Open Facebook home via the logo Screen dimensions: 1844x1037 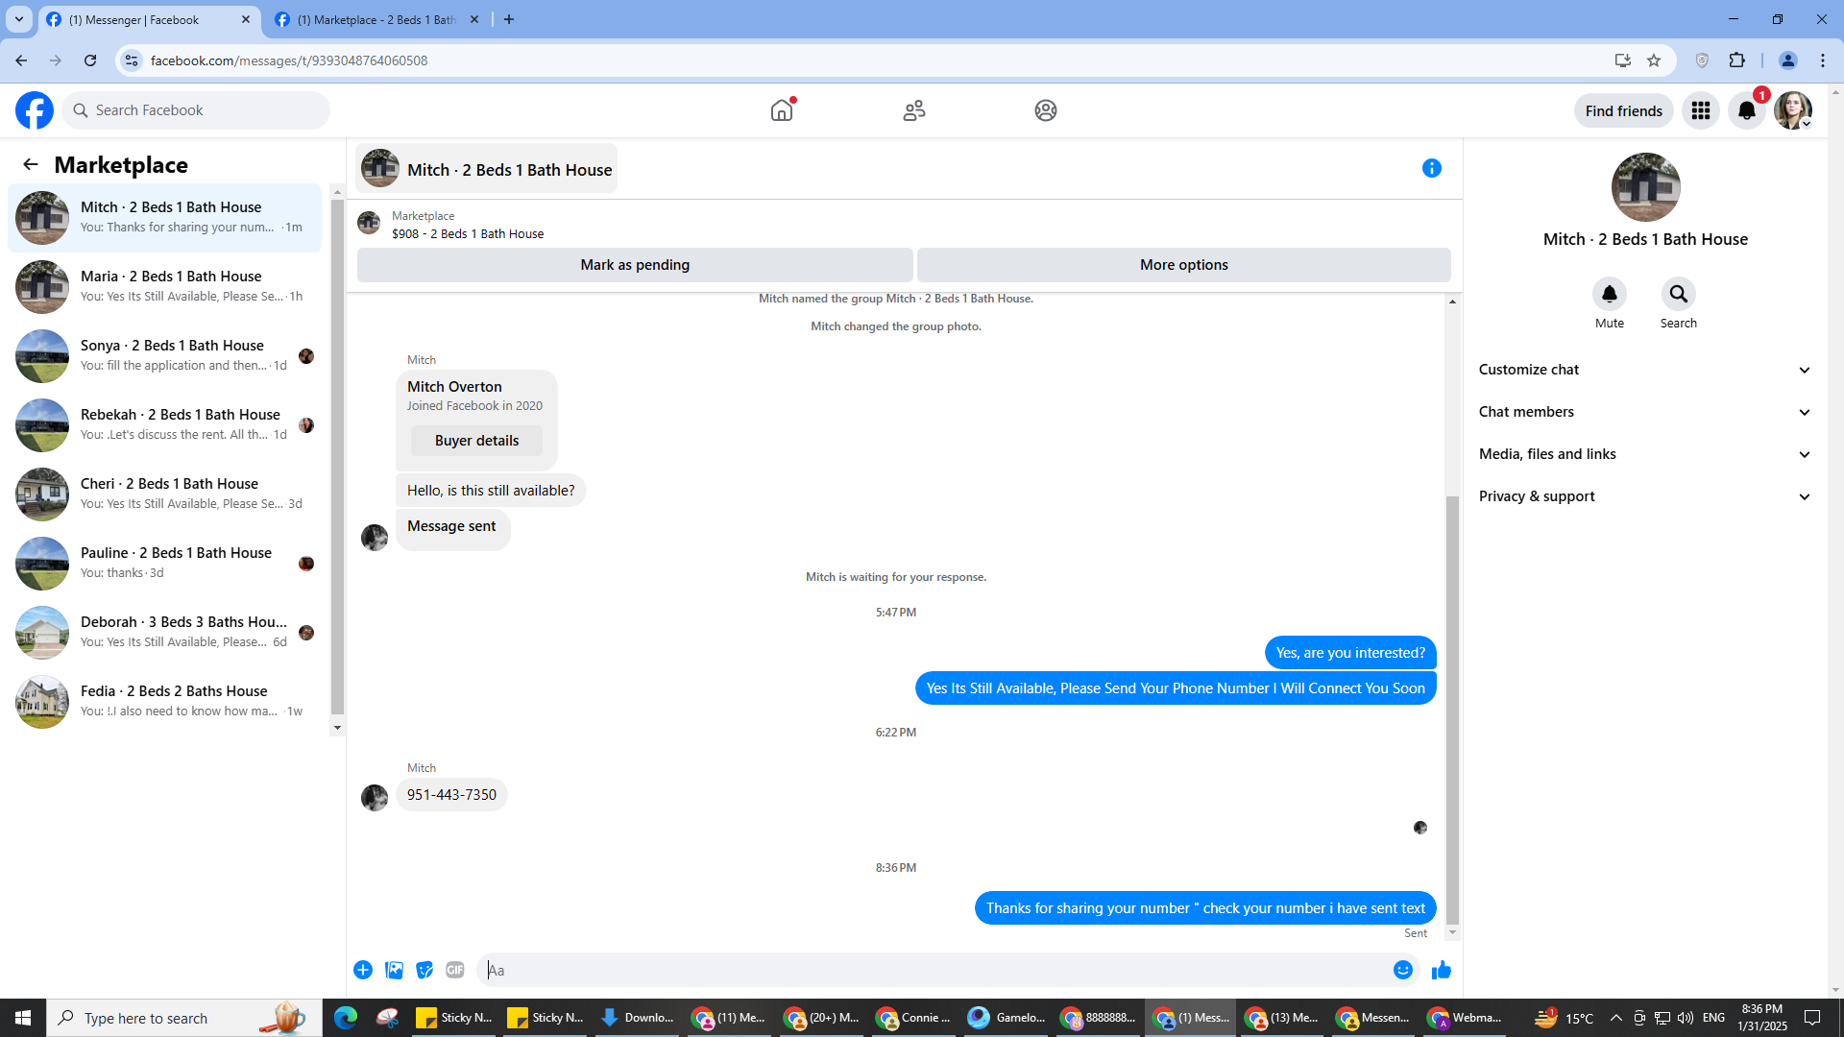[x=35, y=110]
